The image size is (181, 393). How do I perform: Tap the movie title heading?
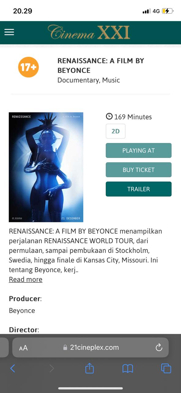101,65
